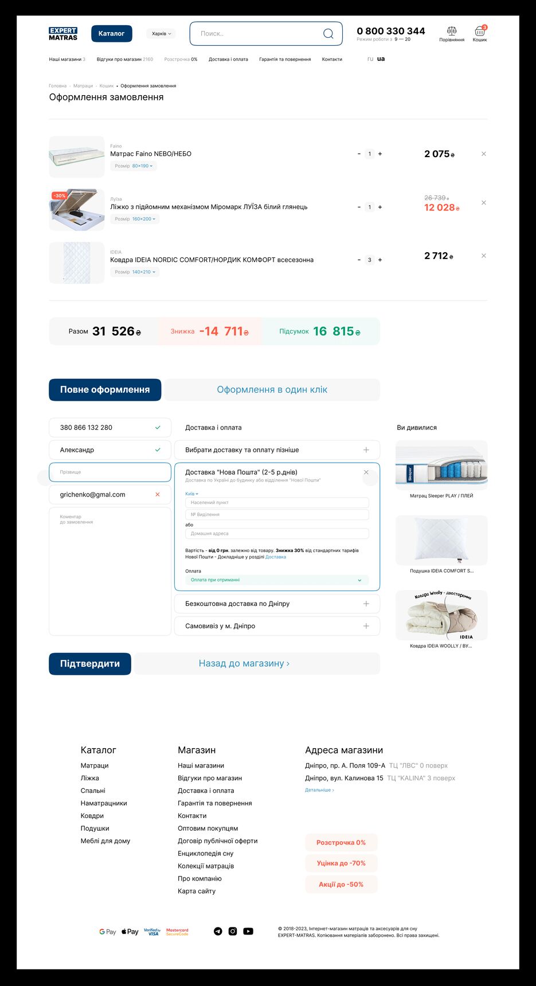The height and width of the screenshot is (986, 536).
Task: Click the Населений пункт field
Action: [277, 503]
